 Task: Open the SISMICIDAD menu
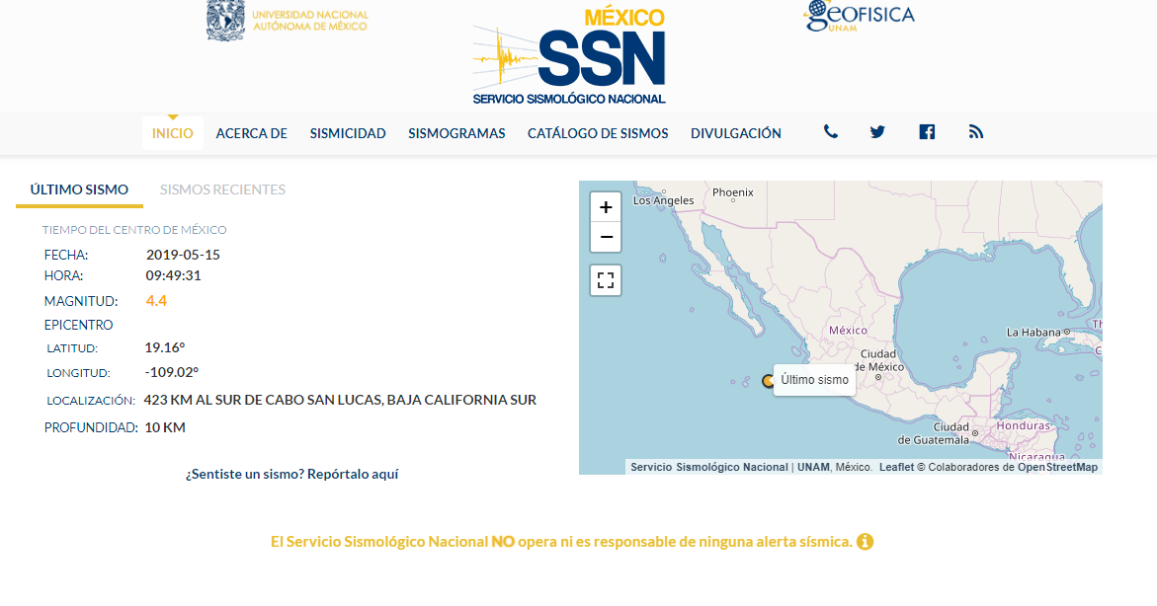tap(348, 133)
